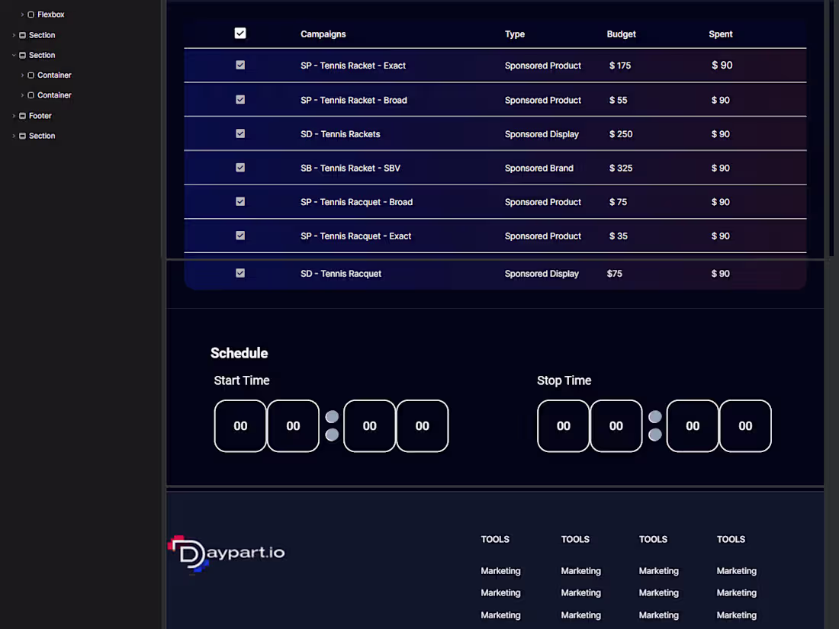Click the bottom Section element icon

tap(23, 135)
